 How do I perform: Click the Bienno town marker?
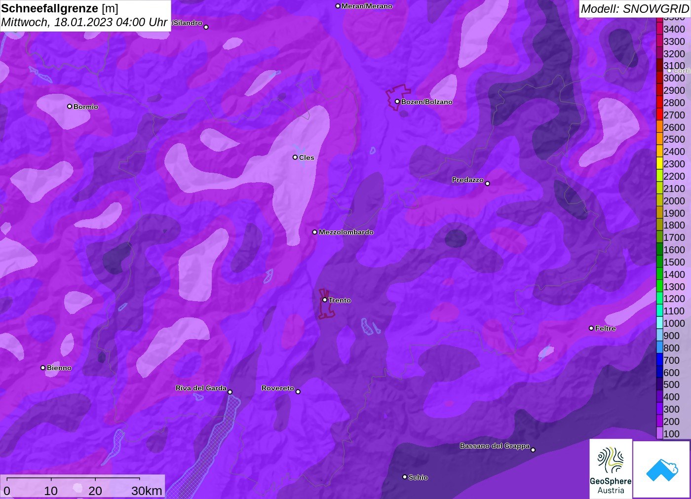(x=43, y=368)
